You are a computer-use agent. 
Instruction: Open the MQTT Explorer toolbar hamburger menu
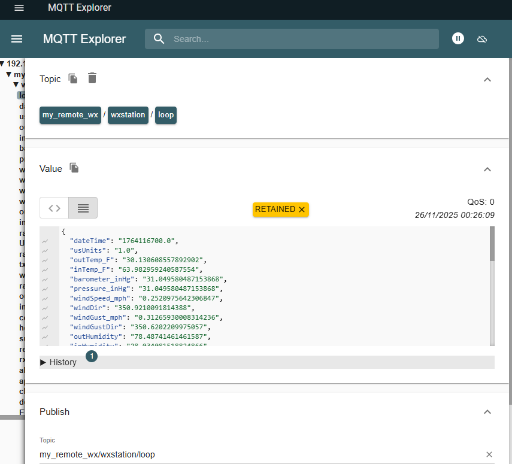[17, 39]
